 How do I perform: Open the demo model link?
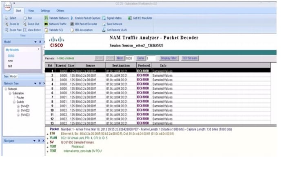(x=11, y=56)
